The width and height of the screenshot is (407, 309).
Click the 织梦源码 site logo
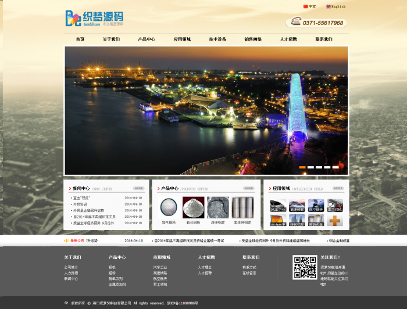pyautogui.click(x=94, y=18)
